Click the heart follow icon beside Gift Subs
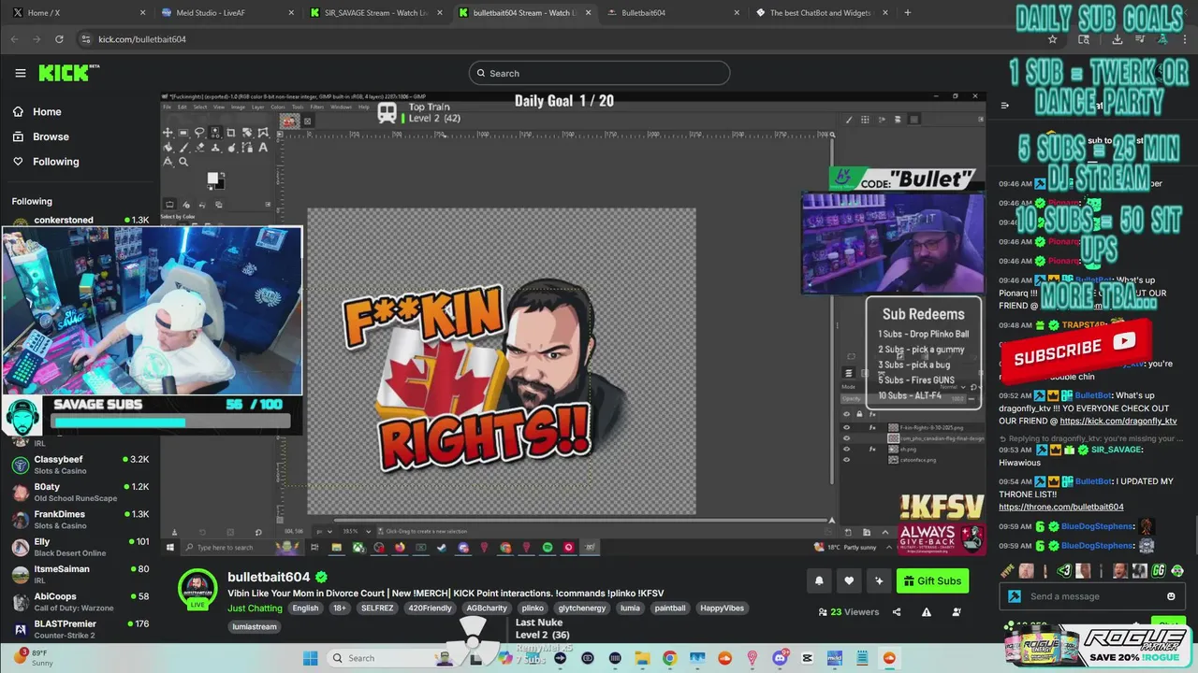 point(849,580)
